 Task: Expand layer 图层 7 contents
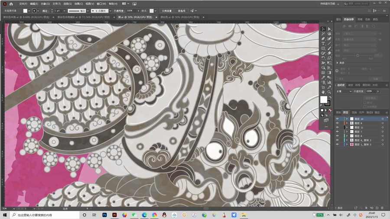click(x=347, y=132)
